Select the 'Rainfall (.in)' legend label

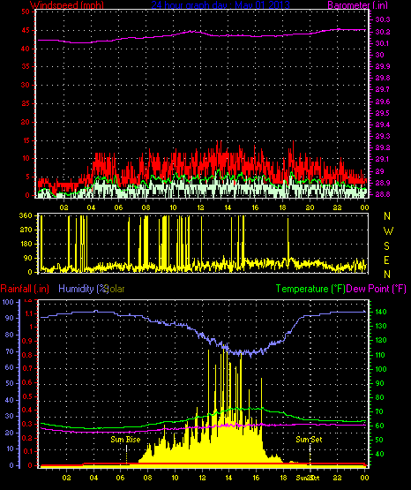point(25,289)
